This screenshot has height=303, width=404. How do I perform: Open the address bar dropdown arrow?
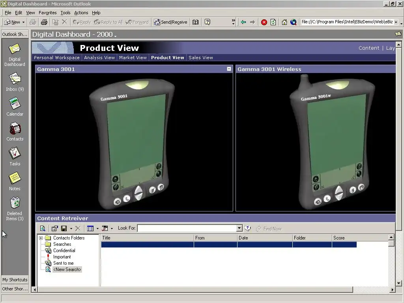click(396, 22)
